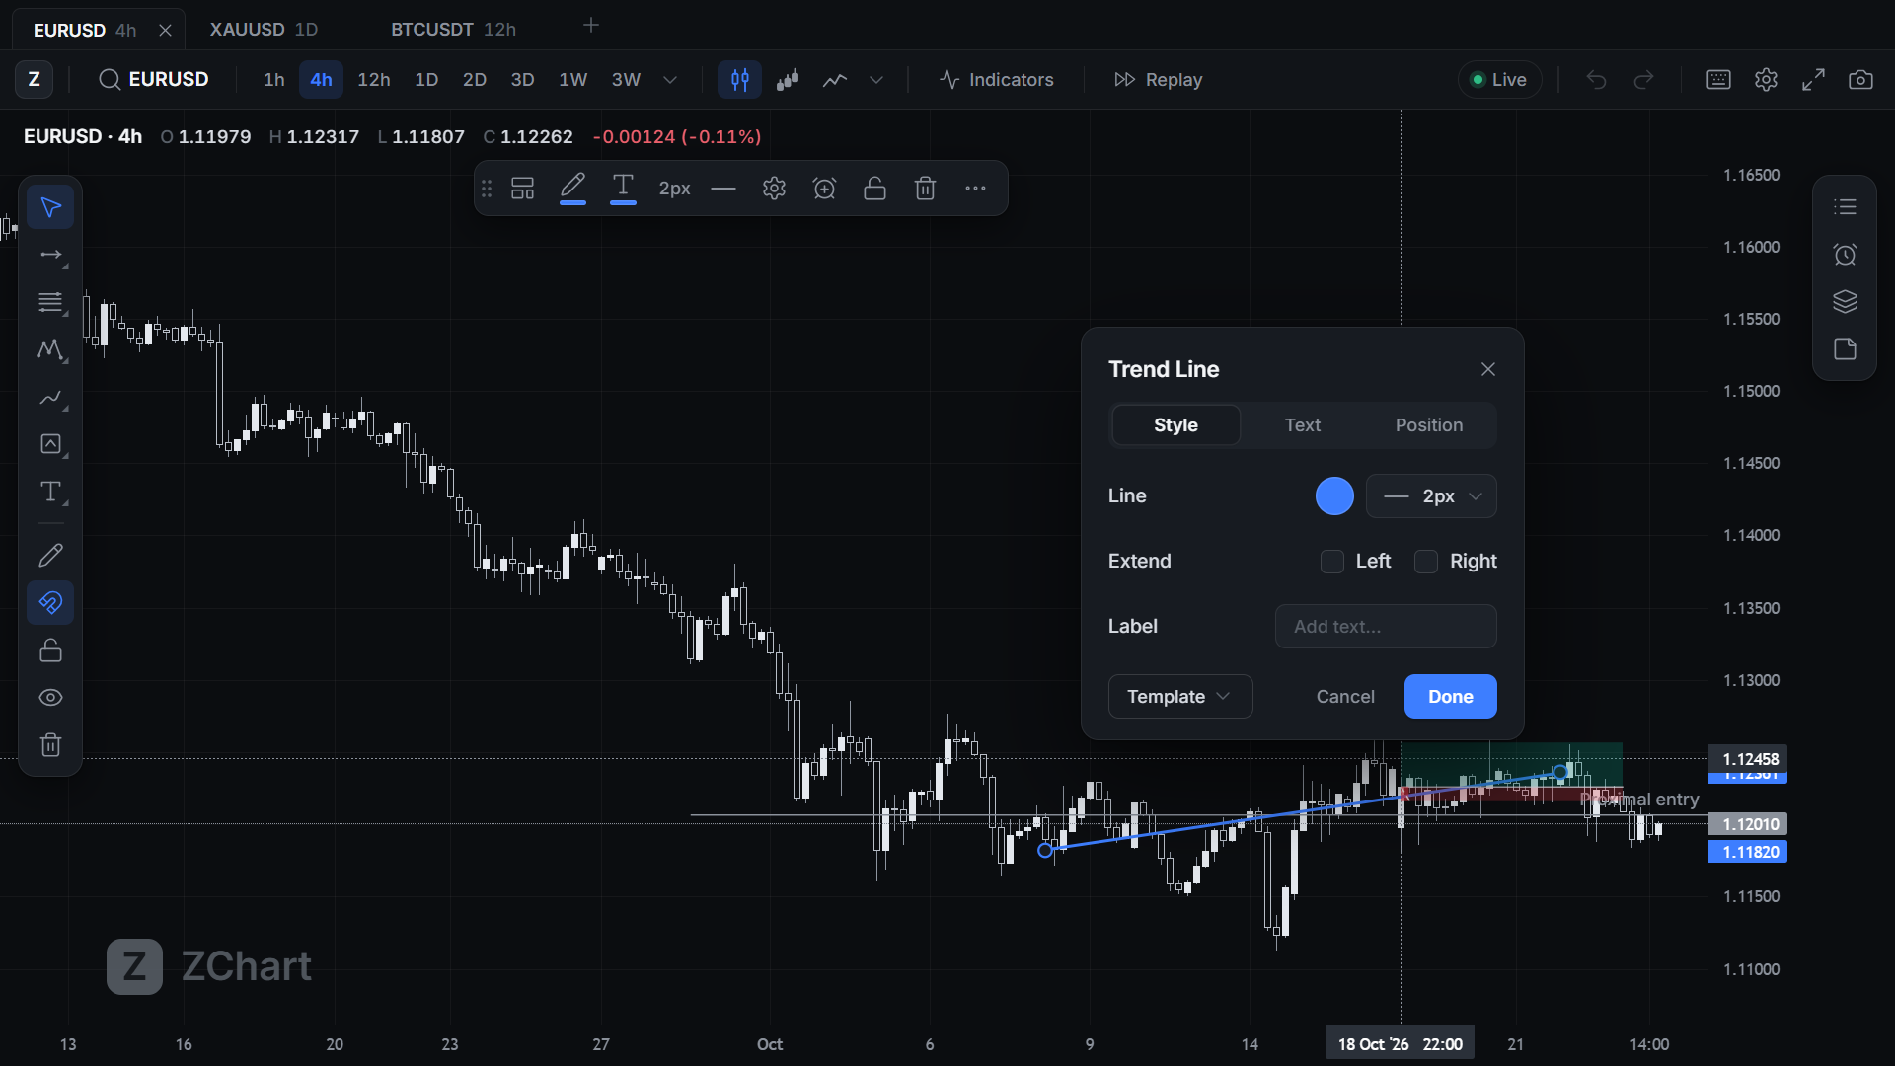Take a chart snapshot with camera

(1860, 80)
